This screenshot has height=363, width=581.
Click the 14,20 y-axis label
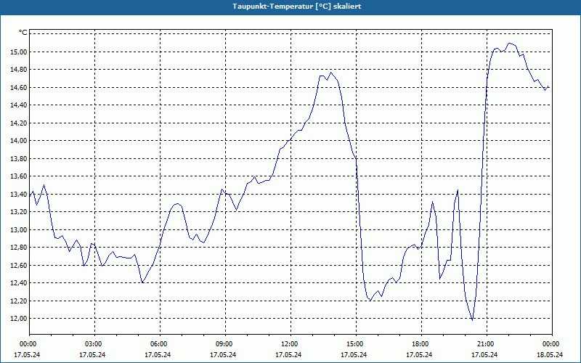pyautogui.click(x=19, y=123)
